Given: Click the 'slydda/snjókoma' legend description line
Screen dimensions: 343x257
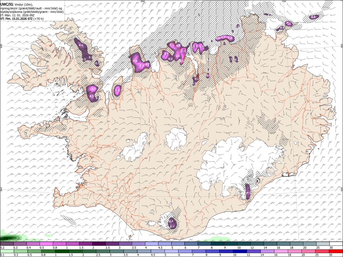Looking at the screenshot, I should (x=32, y=12).
